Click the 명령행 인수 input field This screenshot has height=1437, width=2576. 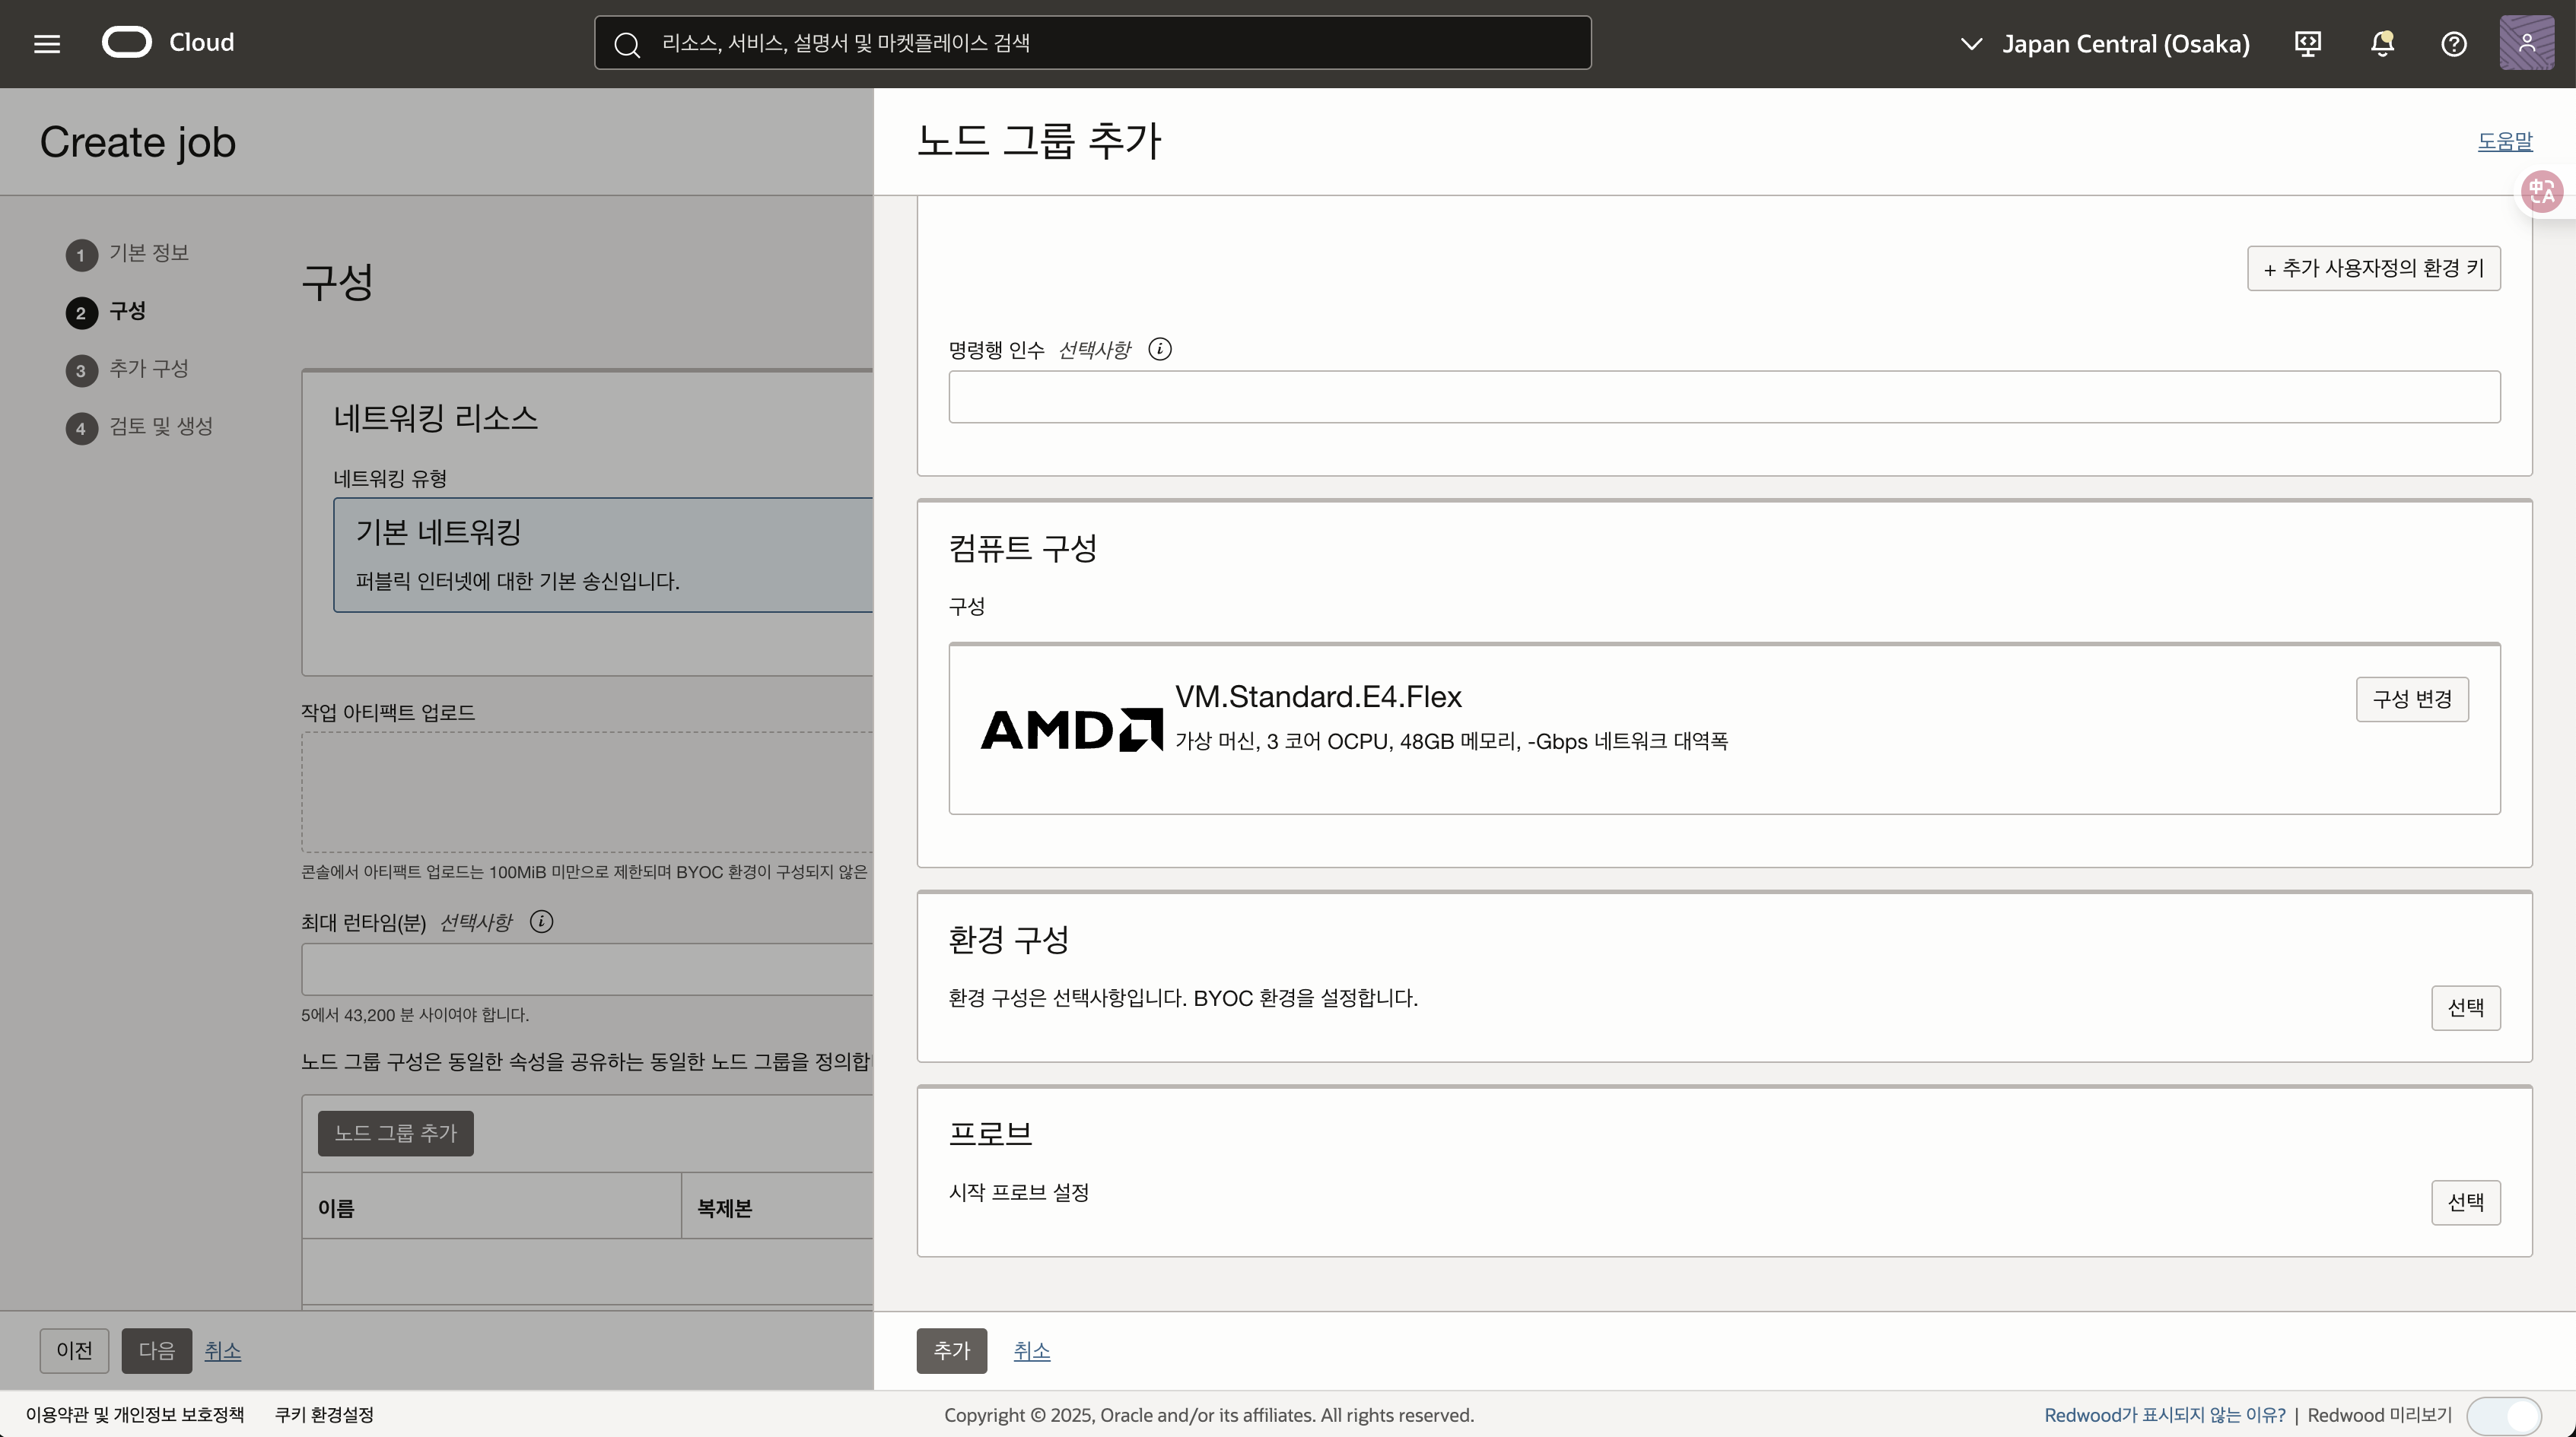click(x=1724, y=397)
